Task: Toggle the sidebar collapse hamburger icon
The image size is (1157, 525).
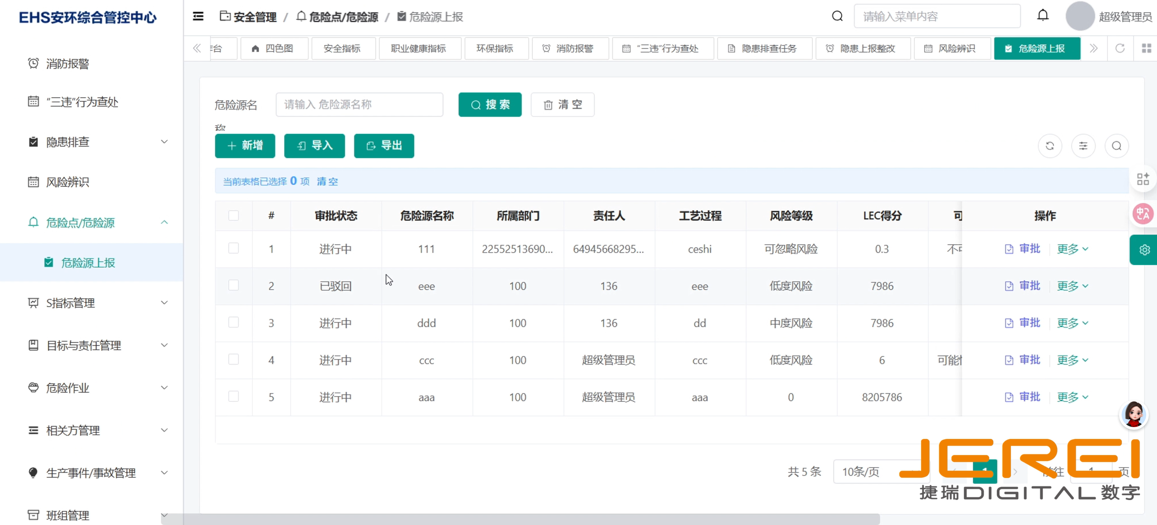Action: point(198,17)
